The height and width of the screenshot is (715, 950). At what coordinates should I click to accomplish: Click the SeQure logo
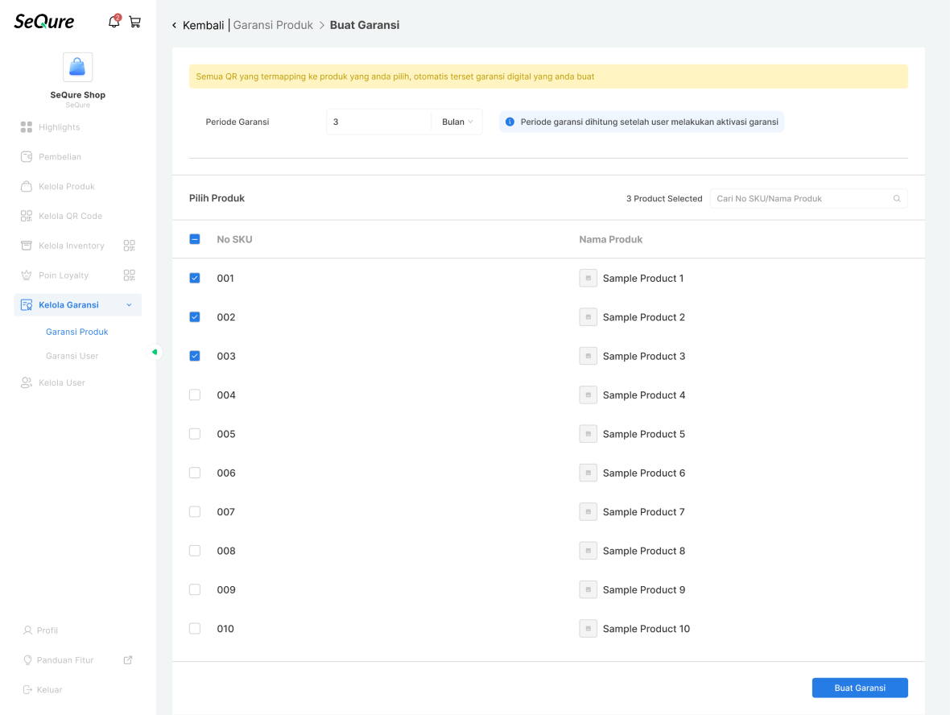[44, 22]
